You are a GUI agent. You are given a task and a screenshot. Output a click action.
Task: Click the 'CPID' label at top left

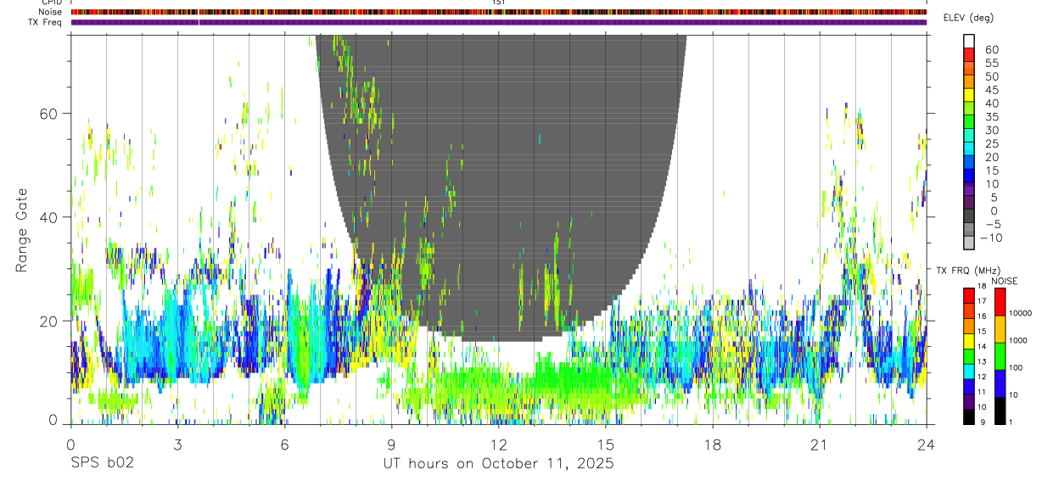point(52,3)
